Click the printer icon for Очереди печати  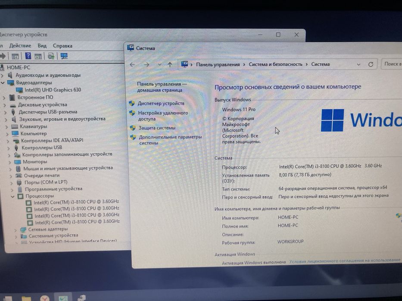point(19,175)
